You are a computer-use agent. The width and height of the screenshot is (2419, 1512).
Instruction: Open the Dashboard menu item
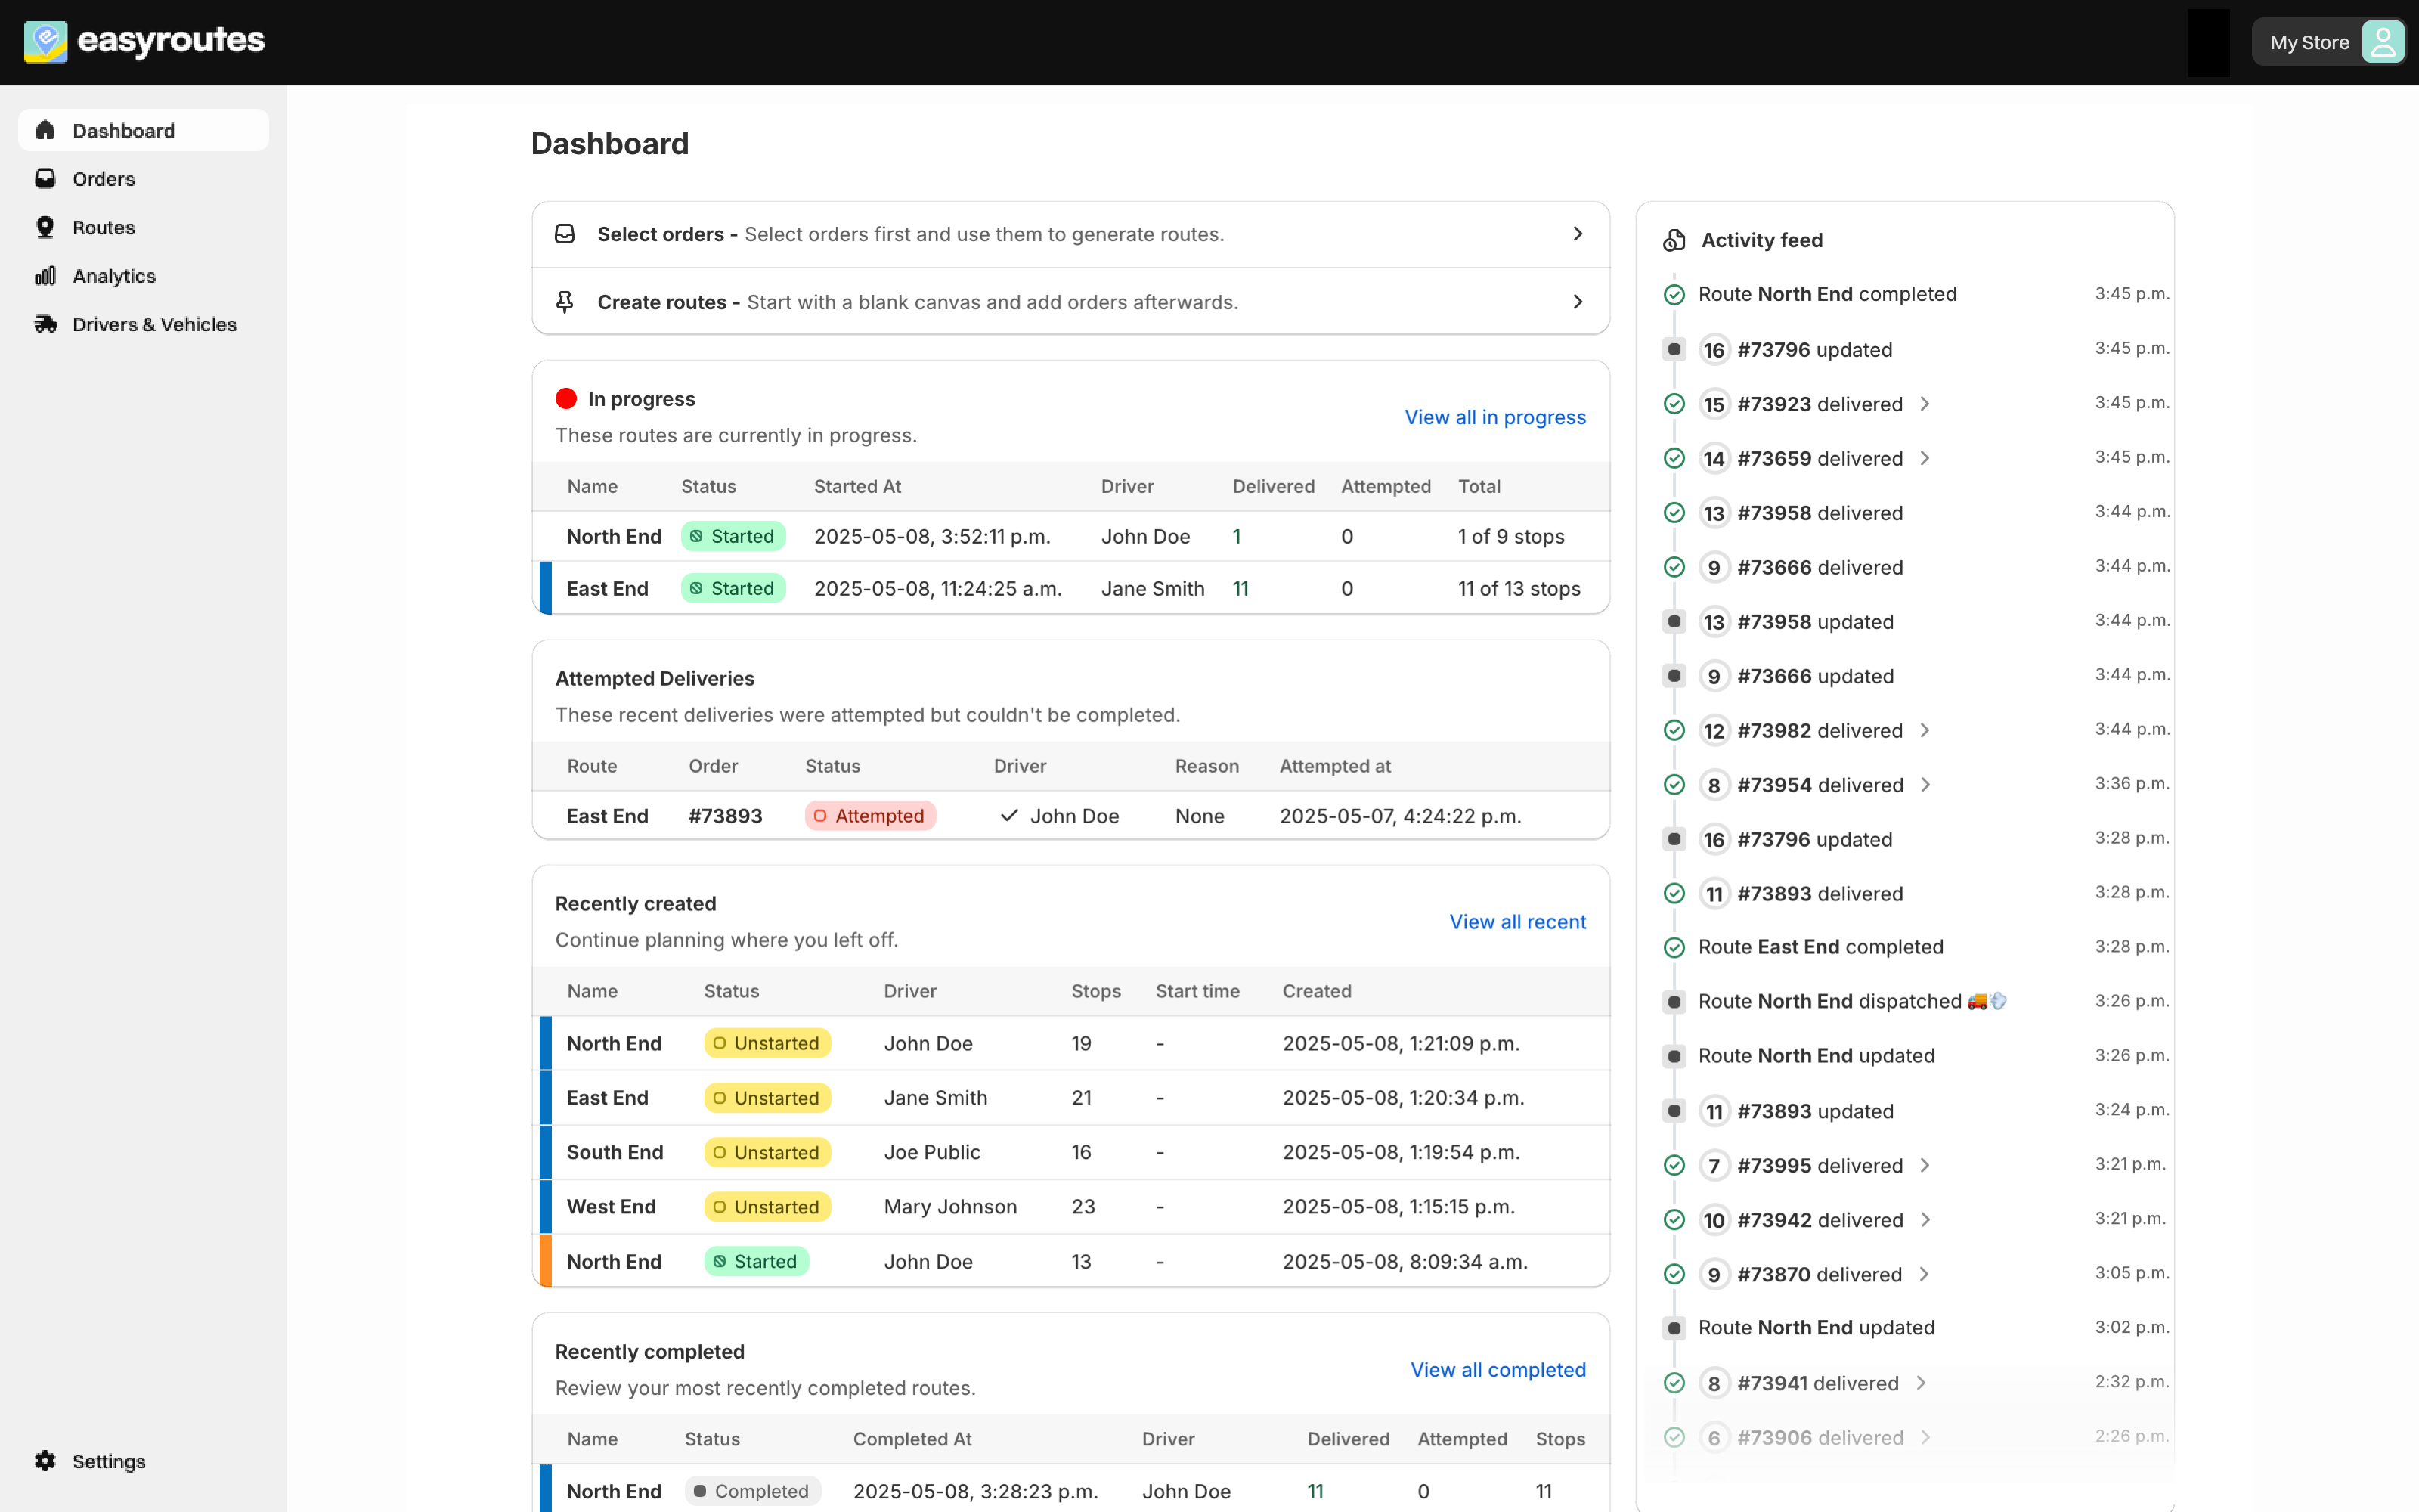tap(123, 131)
